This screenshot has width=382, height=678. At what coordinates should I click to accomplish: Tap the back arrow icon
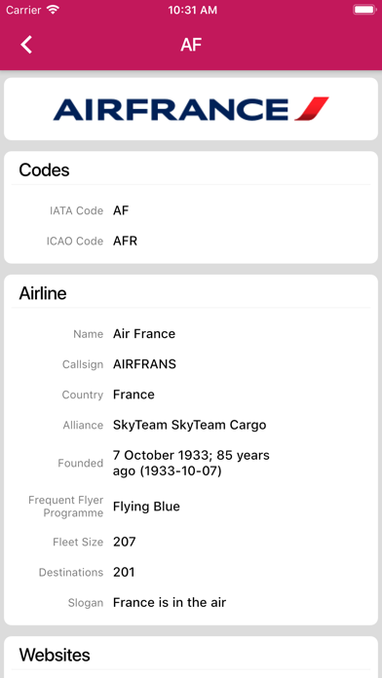(x=26, y=45)
